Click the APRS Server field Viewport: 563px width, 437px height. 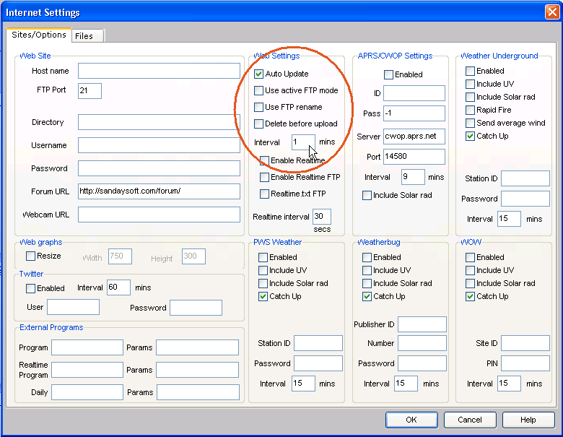tap(414, 137)
